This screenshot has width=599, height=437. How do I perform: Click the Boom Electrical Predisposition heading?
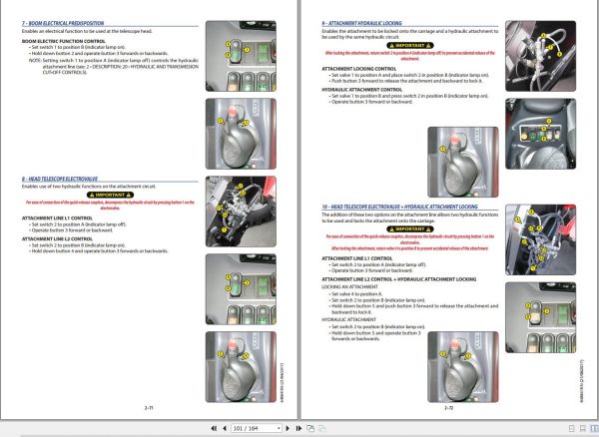point(63,23)
